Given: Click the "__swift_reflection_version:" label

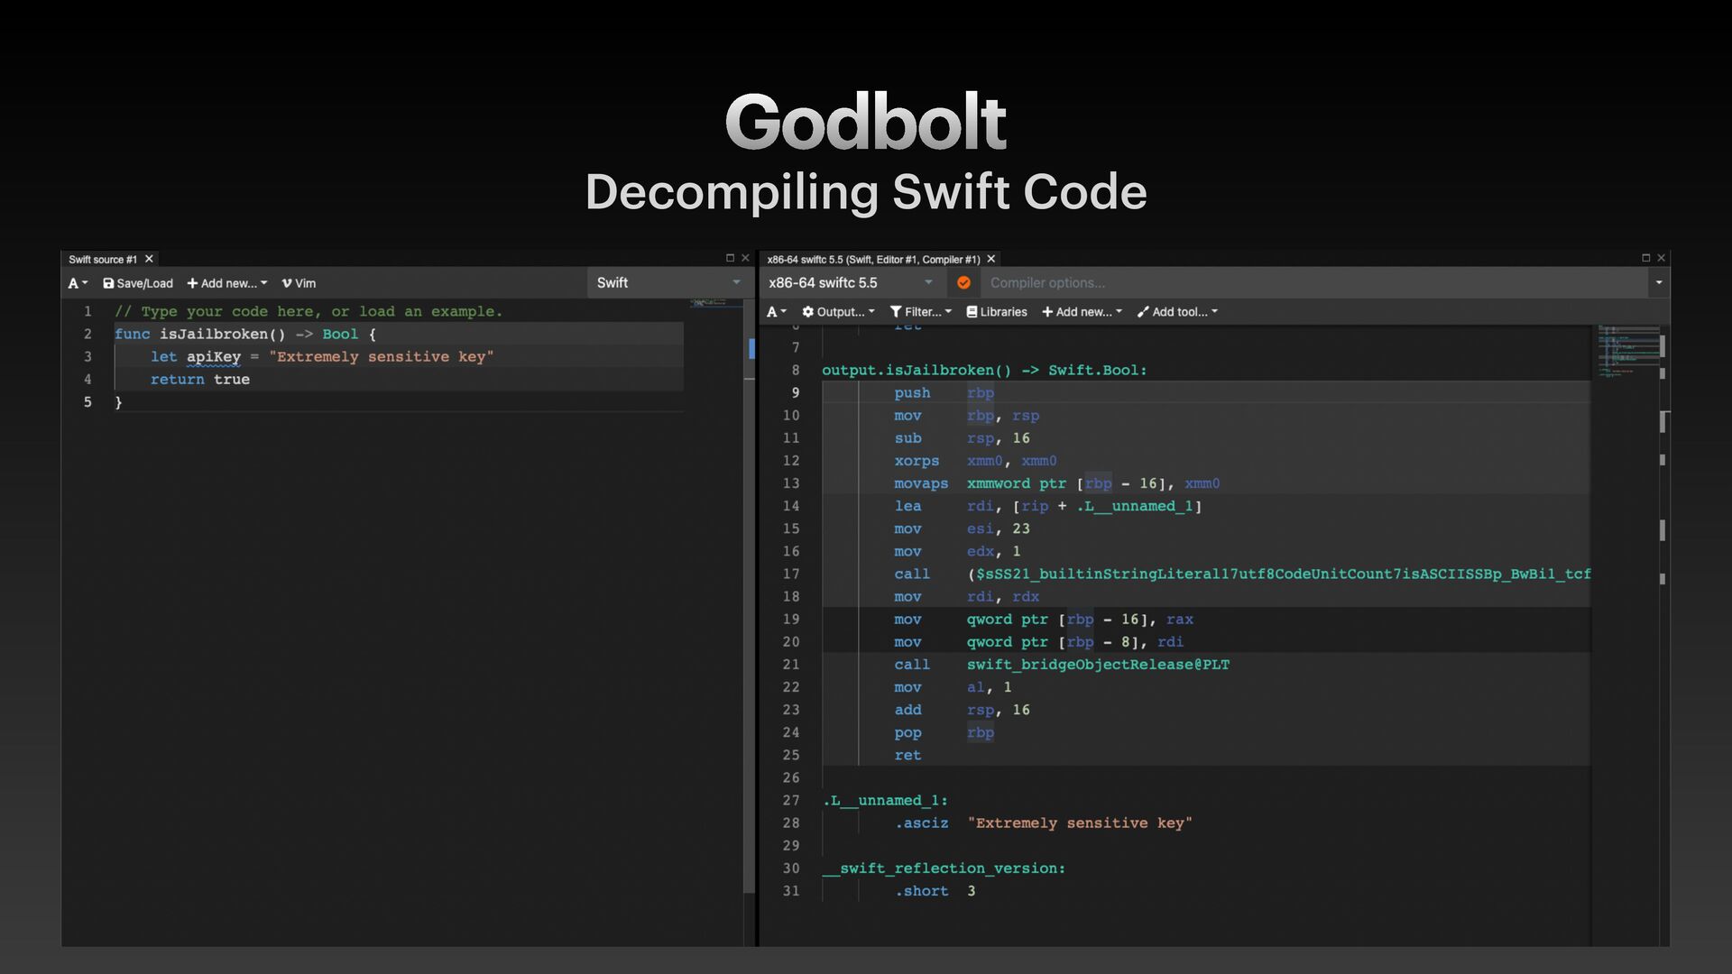Looking at the screenshot, I should click(944, 868).
